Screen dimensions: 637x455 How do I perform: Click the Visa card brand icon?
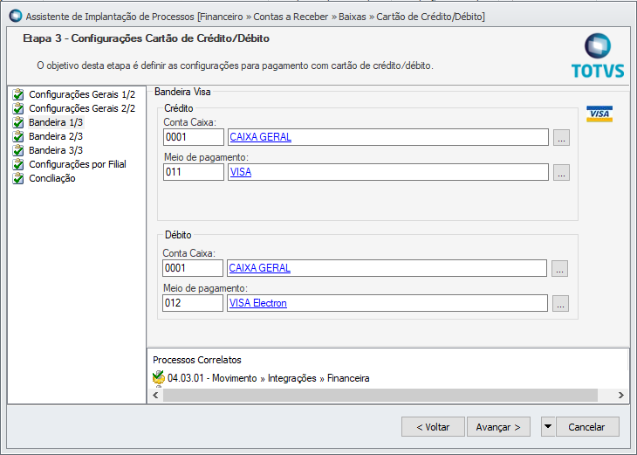pyautogui.click(x=599, y=114)
